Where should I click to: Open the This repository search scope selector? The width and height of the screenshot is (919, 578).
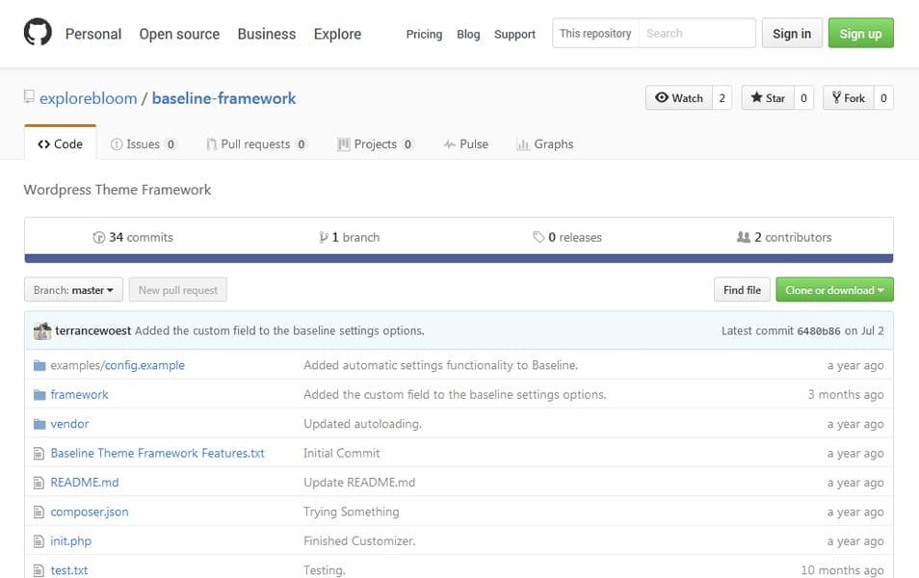[594, 32]
